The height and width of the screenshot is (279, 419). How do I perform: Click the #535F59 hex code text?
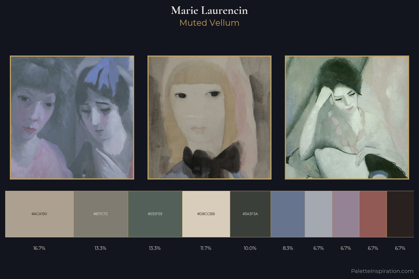tap(155, 214)
